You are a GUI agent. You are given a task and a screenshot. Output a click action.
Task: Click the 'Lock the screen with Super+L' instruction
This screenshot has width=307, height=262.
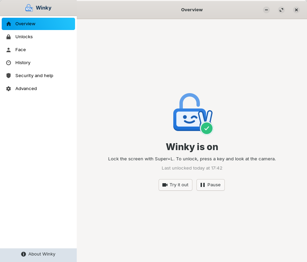coord(192,159)
